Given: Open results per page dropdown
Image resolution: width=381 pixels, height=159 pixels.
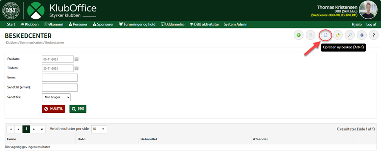Looking at the screenshot, I should pyautogui.click(x=99, y=129).
